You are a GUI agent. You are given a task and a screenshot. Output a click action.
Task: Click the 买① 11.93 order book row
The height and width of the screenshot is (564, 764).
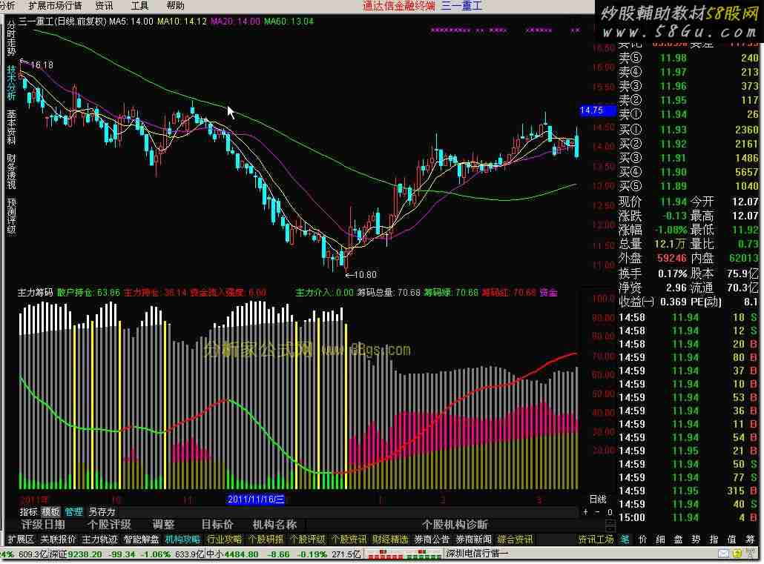(x=688, y=130)
